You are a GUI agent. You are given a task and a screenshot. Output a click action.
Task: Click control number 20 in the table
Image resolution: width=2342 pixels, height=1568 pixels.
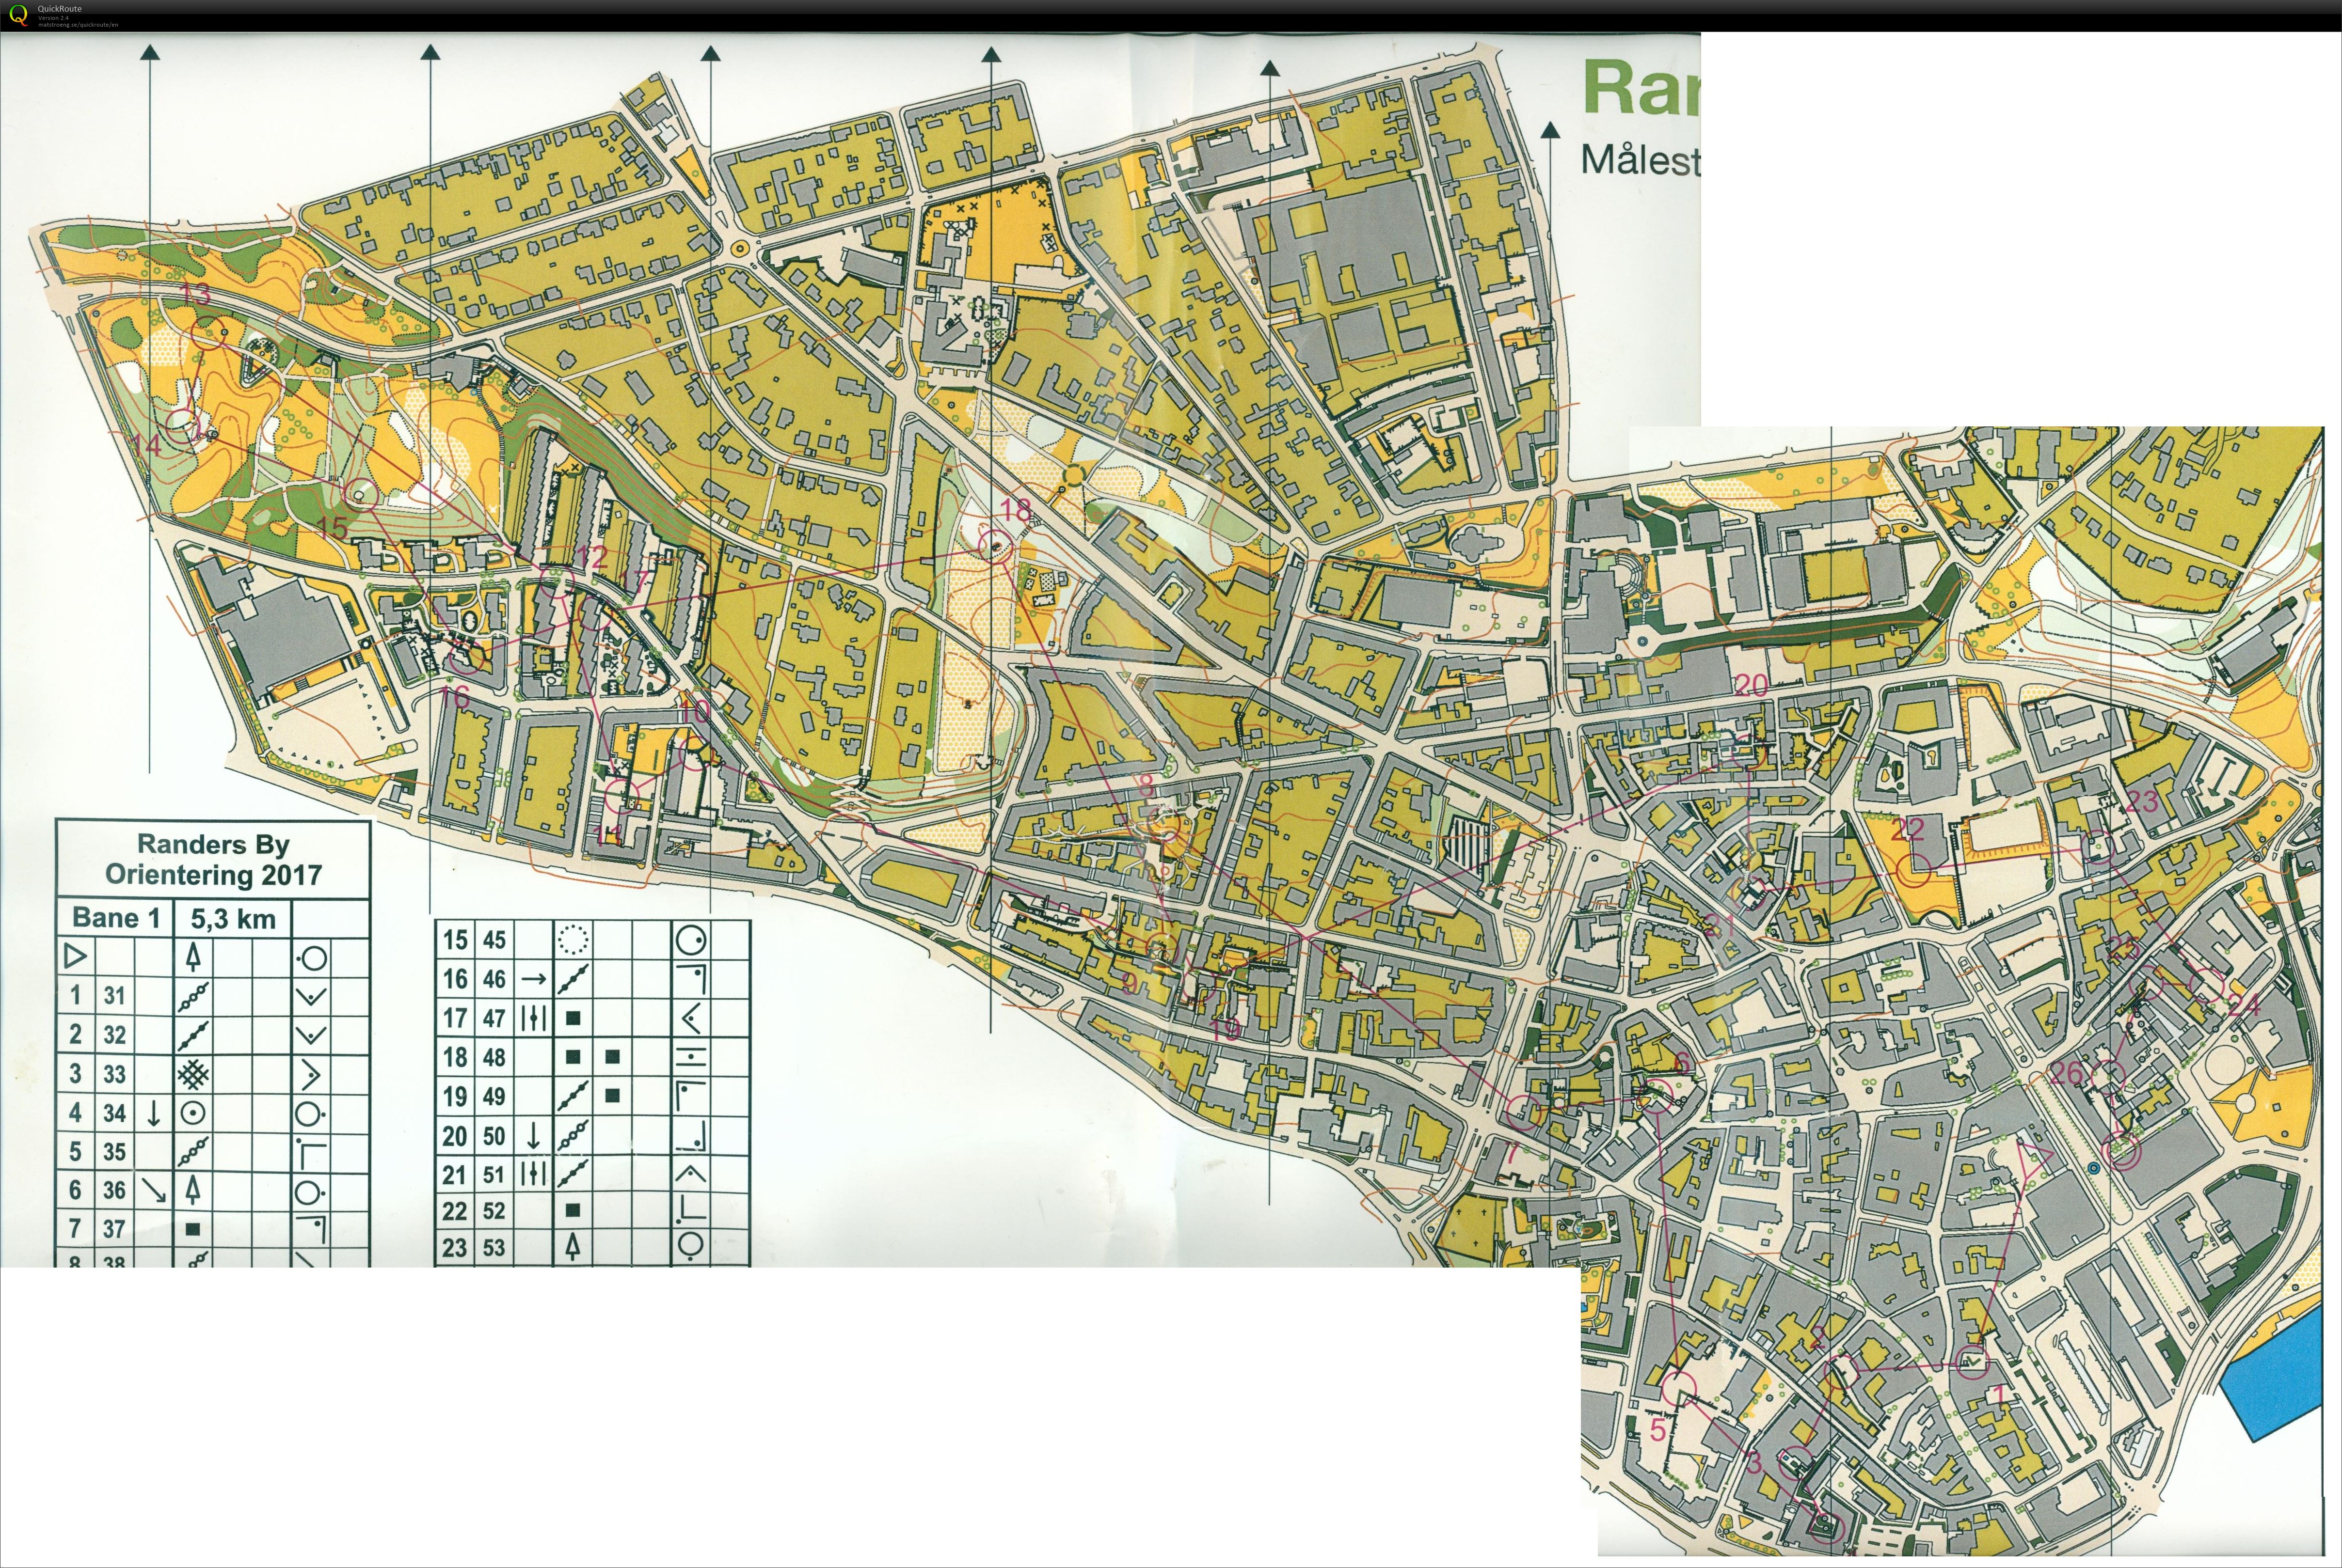click(x=455, y=1136)
